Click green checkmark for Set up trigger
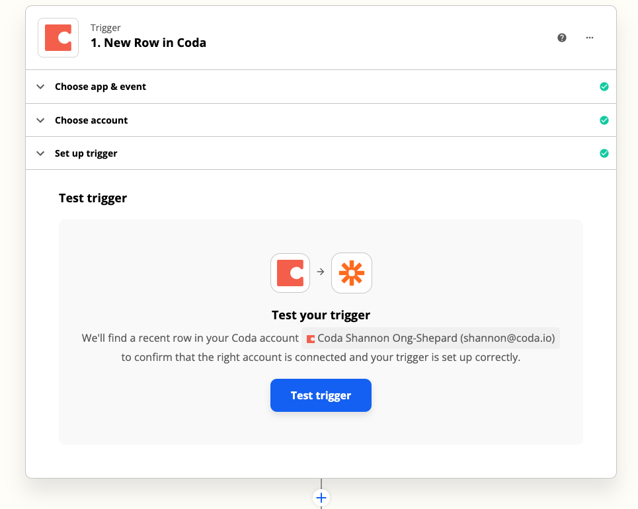 point(604,153)
